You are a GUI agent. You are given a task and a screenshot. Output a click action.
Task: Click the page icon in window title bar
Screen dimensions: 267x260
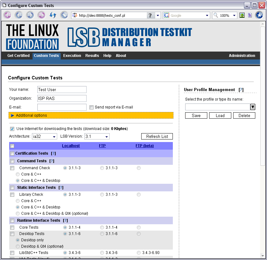(4, 5)
